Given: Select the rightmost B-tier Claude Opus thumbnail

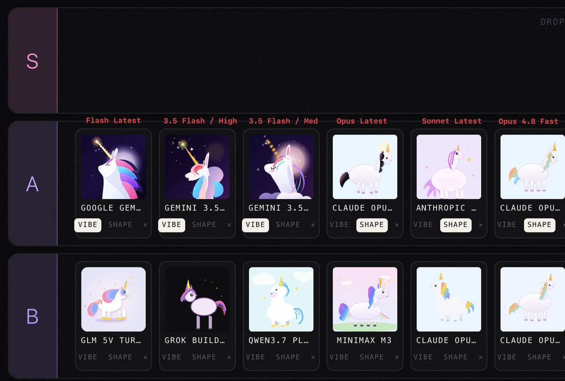Looking at the screenshot, I should coord(533,299).
